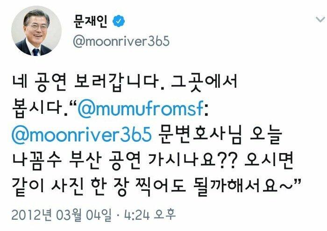
Task: Click the opening quotation mark before @mumufromsf
Action: point(73,104)
